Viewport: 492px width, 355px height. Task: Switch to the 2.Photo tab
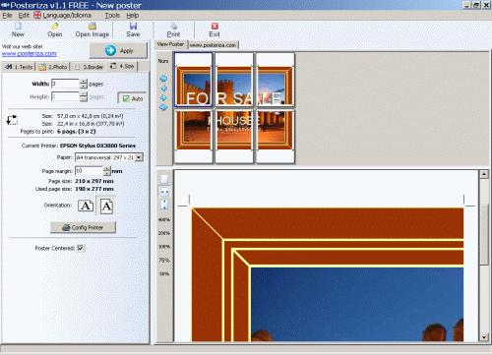pos(53,67)
